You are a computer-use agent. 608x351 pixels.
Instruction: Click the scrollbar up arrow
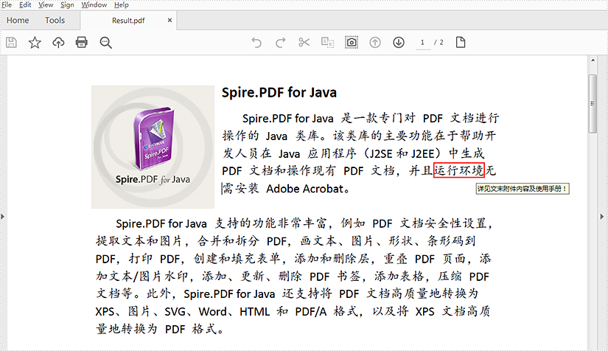(593, 60)
